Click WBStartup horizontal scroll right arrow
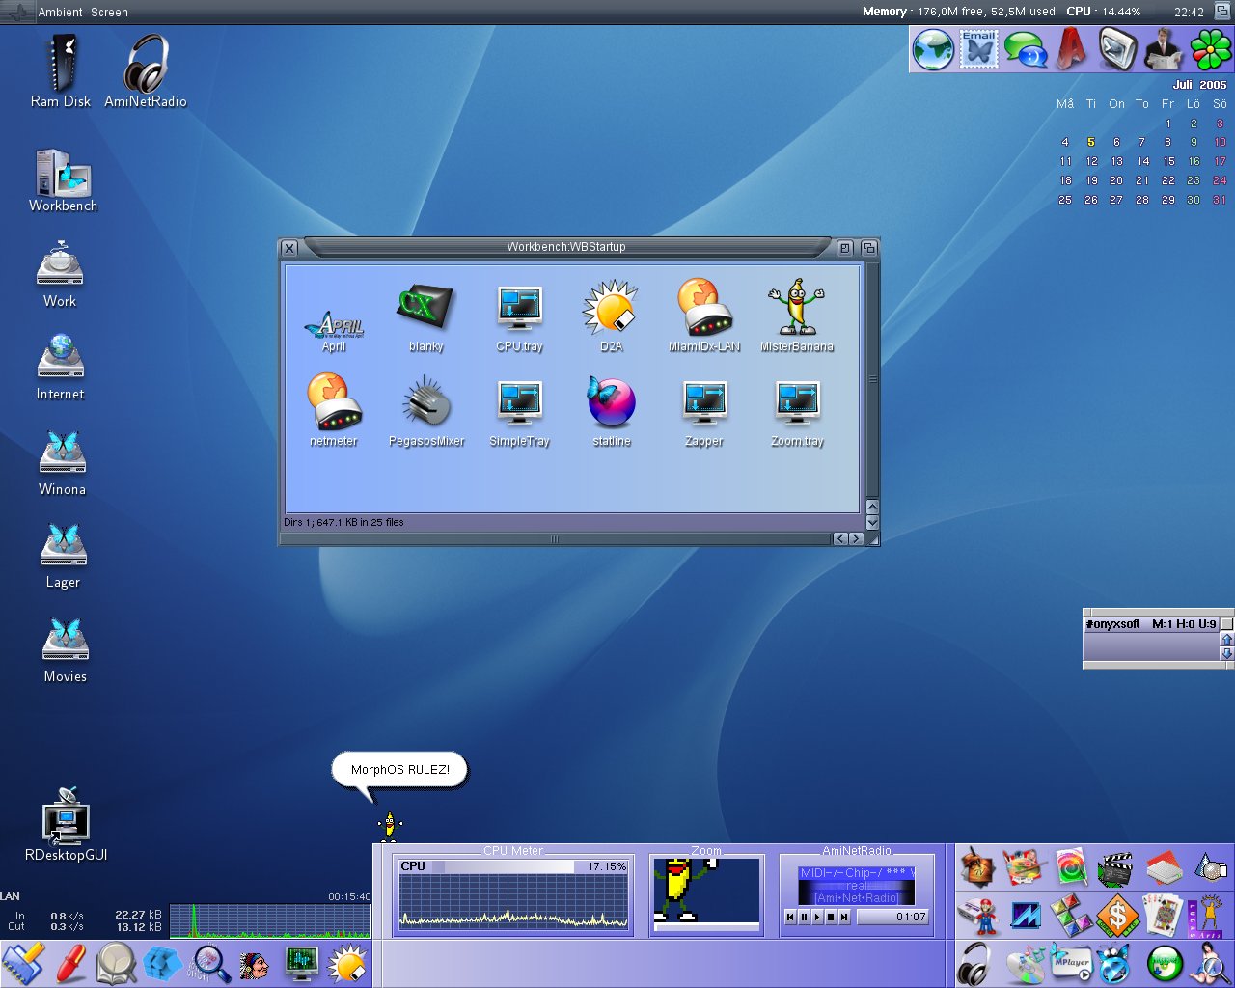 [856, 539]
